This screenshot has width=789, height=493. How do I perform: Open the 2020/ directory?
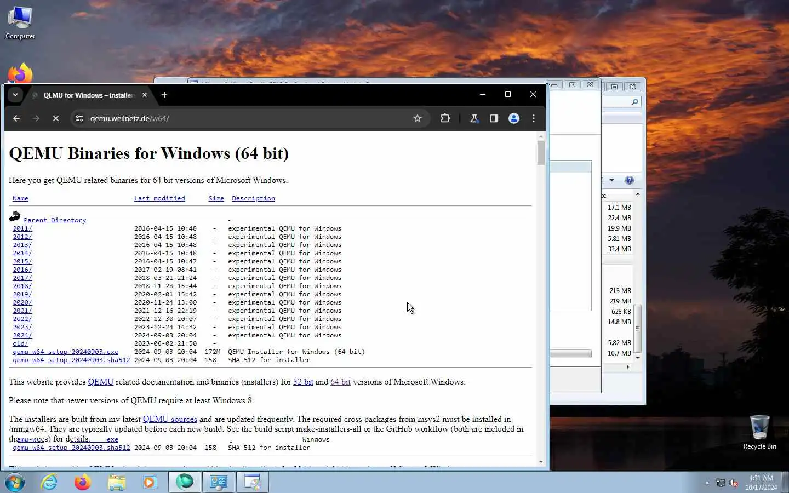click(x=22, y=302)
